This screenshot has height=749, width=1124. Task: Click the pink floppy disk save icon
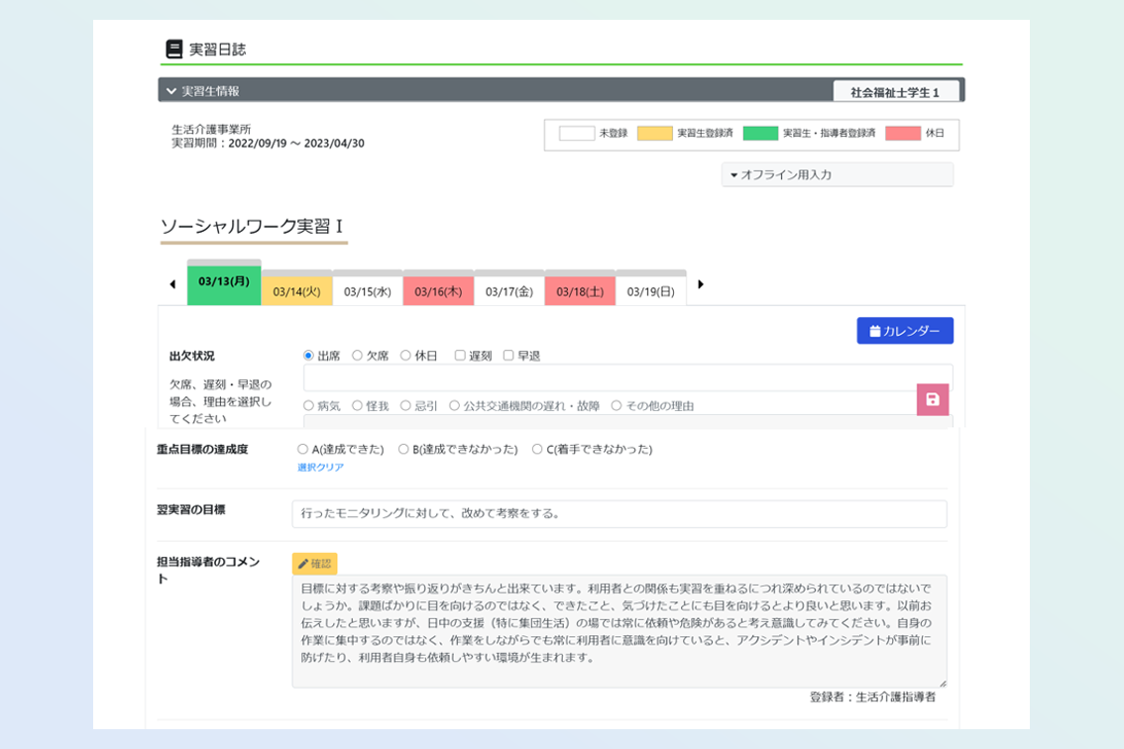[x=932, y=399]
